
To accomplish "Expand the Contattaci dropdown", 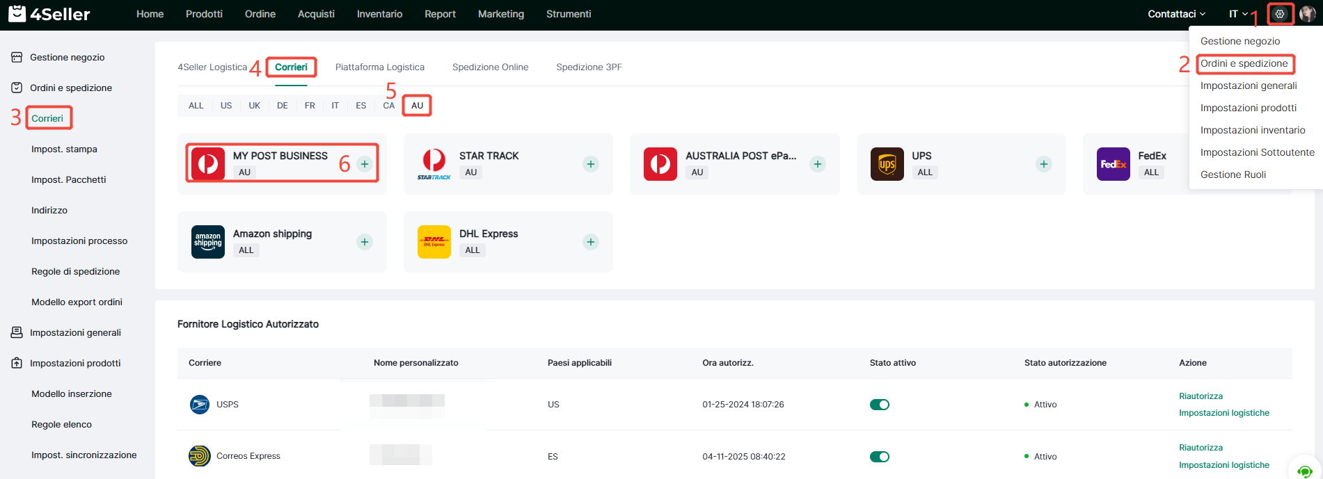I will [1176, 14].
